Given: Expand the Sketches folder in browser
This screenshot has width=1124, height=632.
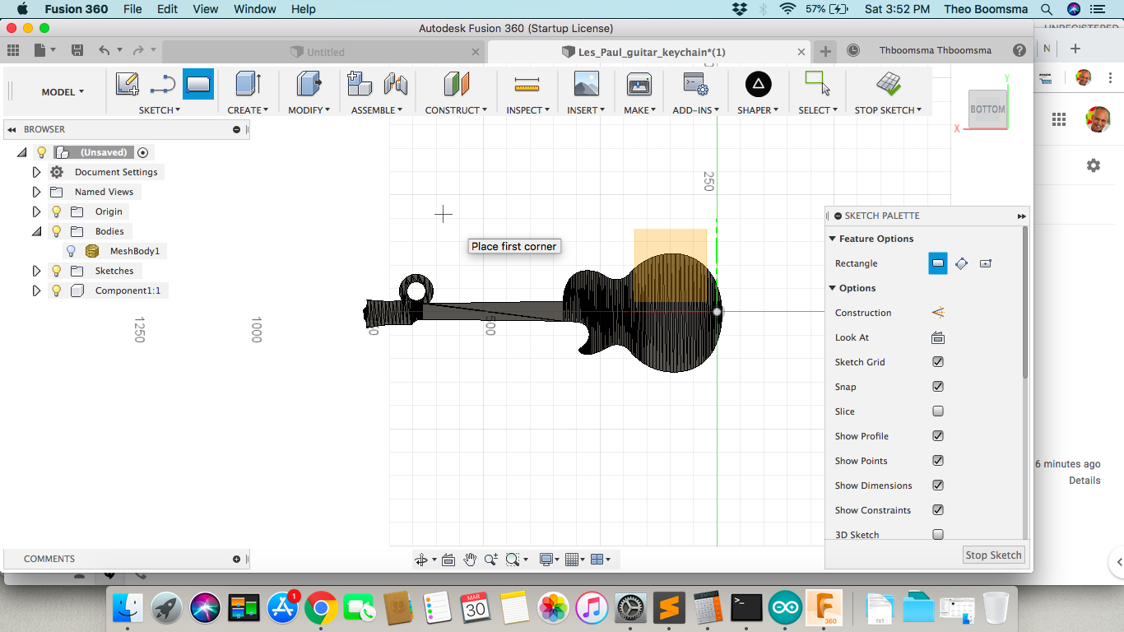Looking at the screenshot, I should click(x=36, y=271).
